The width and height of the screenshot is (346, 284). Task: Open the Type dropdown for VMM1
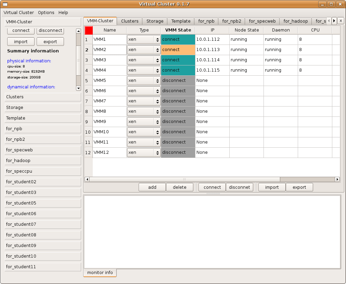[144, 40]
